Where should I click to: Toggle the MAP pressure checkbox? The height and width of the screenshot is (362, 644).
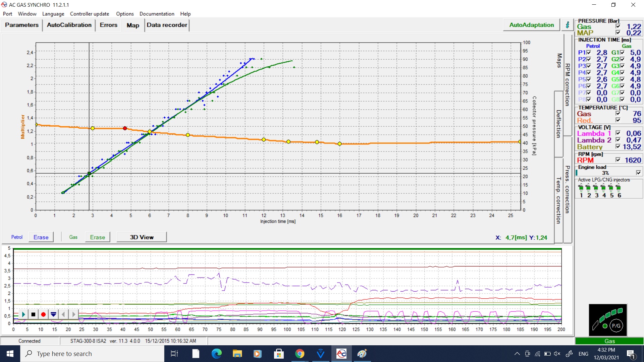click(x=618, y=33)
